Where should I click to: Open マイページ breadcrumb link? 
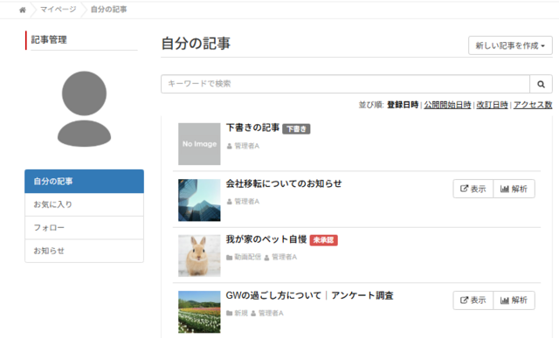(59, 10)
